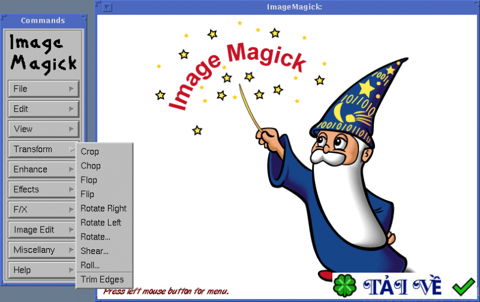The height and width of the screenshot is (302, 480).
Task: Open the Transform menu button
Action: pyautogui.click(x=41, y=149)
